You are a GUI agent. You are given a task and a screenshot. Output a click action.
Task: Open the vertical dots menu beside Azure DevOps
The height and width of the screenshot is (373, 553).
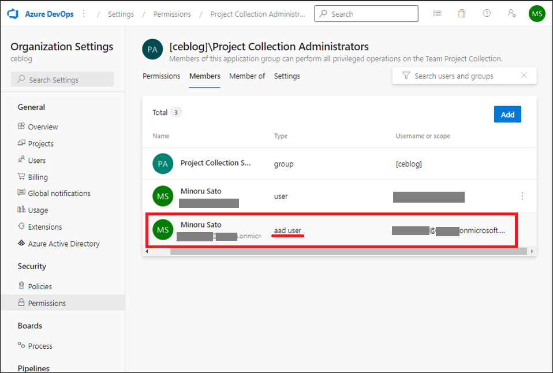[84, 13]
